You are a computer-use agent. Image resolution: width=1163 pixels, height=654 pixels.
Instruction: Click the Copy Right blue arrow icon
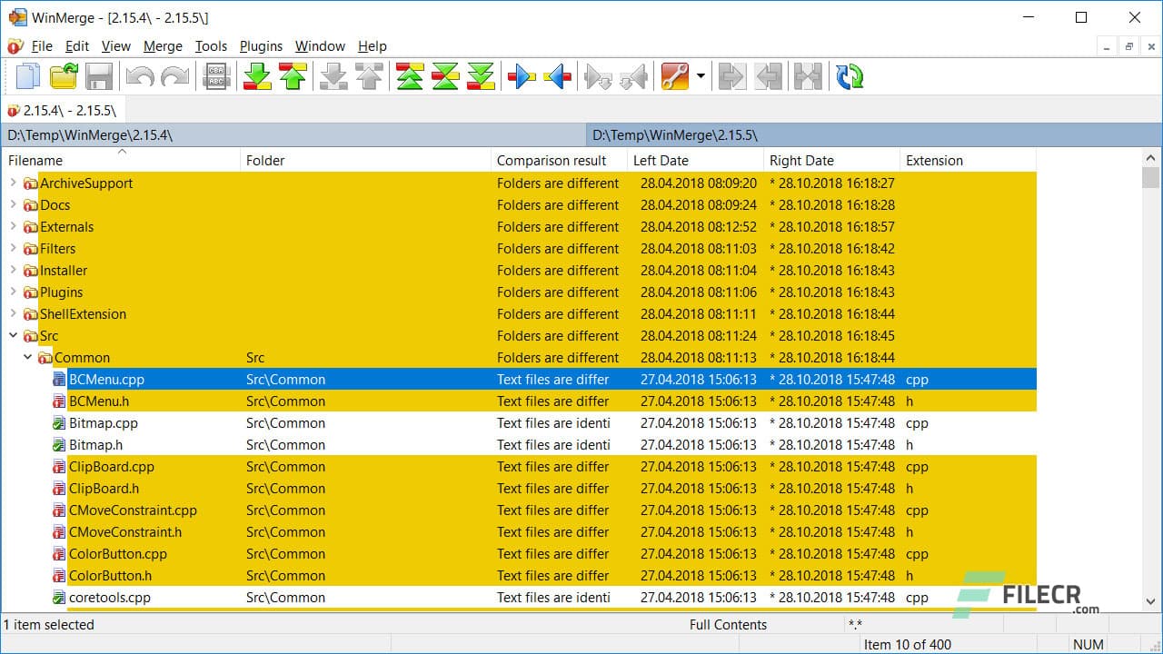pyautogui.click(x=520, y=76)
